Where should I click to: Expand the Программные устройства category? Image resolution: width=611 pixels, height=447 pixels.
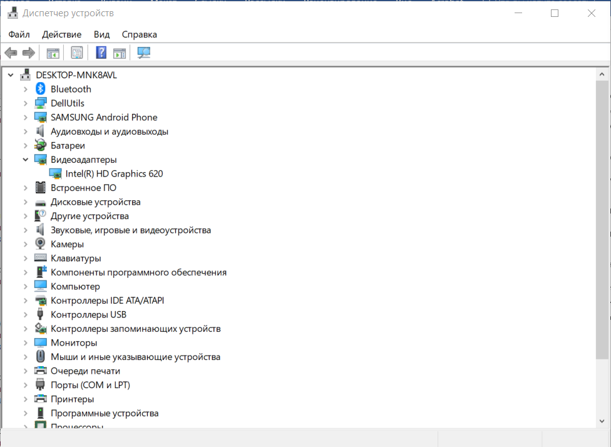coord(25,413)
